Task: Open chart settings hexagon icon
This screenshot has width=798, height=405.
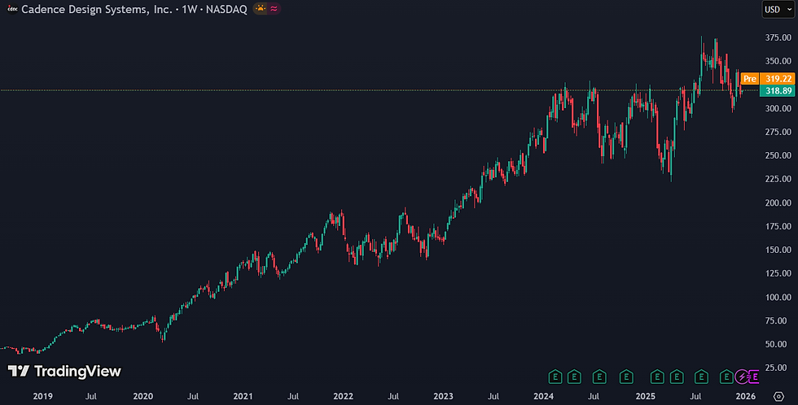Action: coord(778,396)
